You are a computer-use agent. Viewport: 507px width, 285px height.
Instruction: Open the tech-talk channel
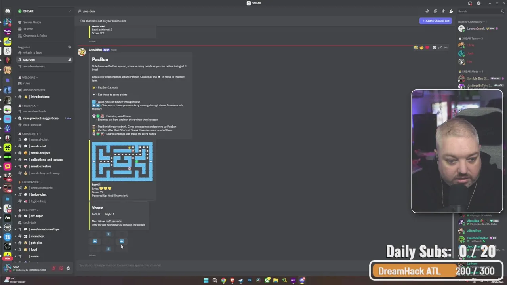click(x=44, y=222)
